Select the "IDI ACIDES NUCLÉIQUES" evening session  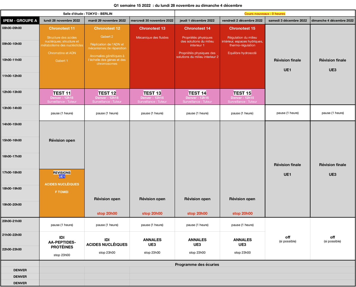pos(107,242)
